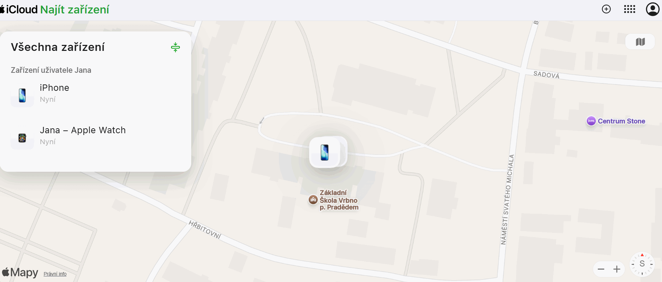The width and height of the screenshot is (662, 282).
Task: Zoom out the map with minus
Action: pos(601,269)
